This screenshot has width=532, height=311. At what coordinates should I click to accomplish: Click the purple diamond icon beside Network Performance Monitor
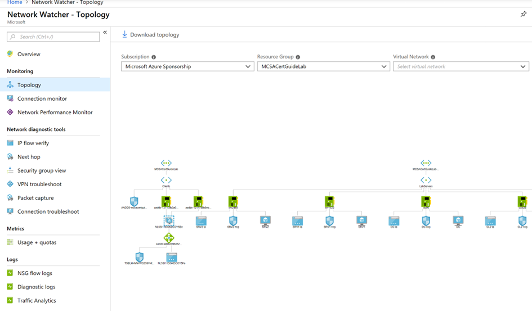click(10, 112)
